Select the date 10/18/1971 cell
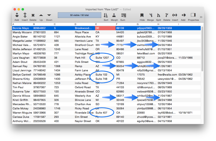The height and width of the screenshot is (141, 216). click(188, 113)
